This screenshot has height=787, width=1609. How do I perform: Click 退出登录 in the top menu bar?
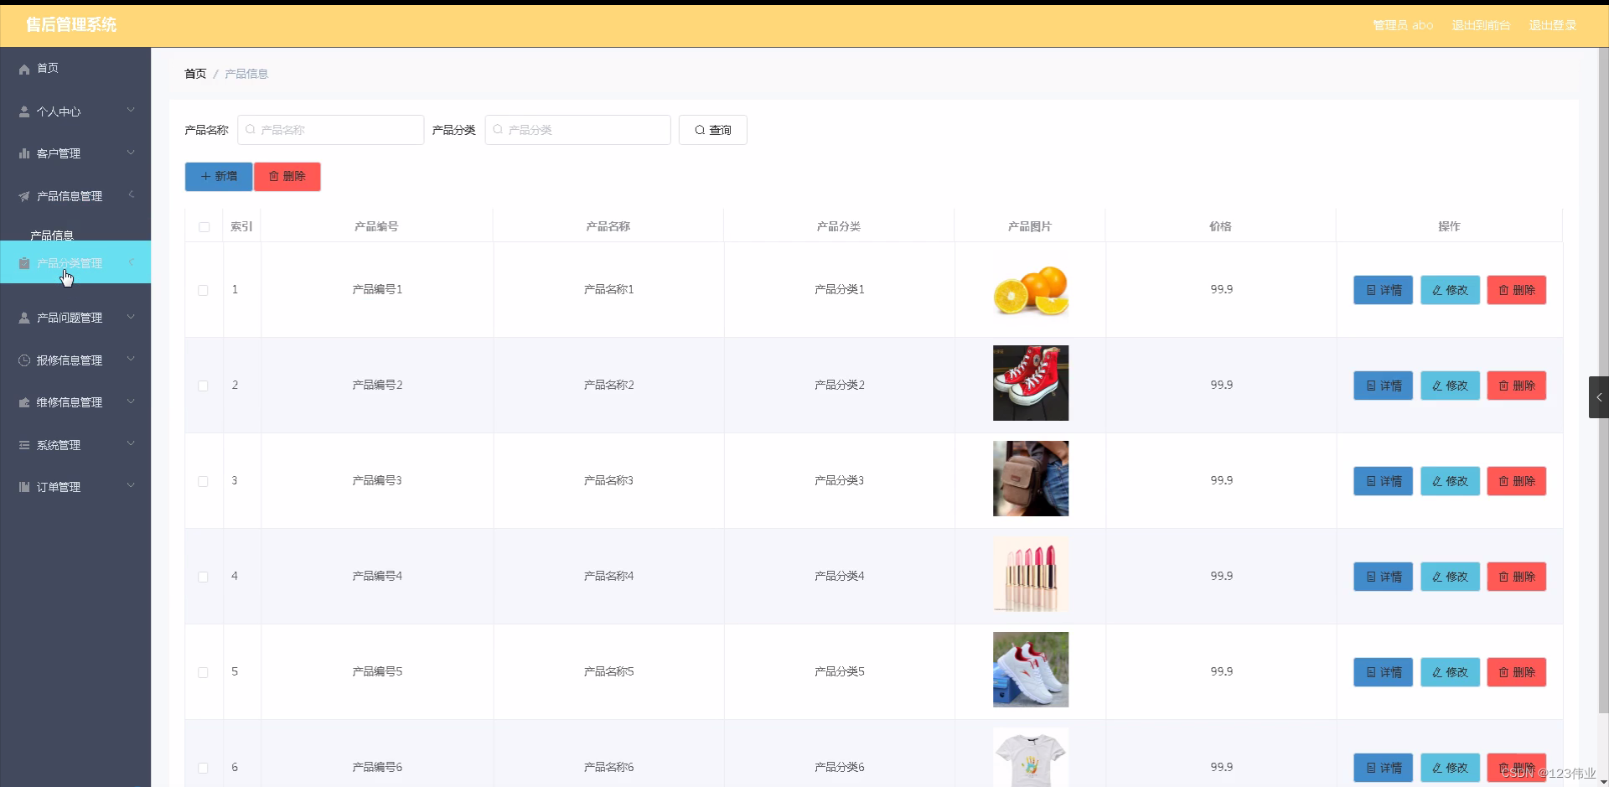point(1553,25)
